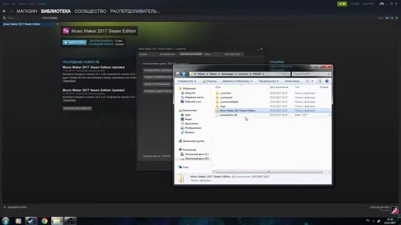Click the create backup button in properties
The height and width of the screenshot is (225, 401).
pyautogui.click(x=157, y=77)
